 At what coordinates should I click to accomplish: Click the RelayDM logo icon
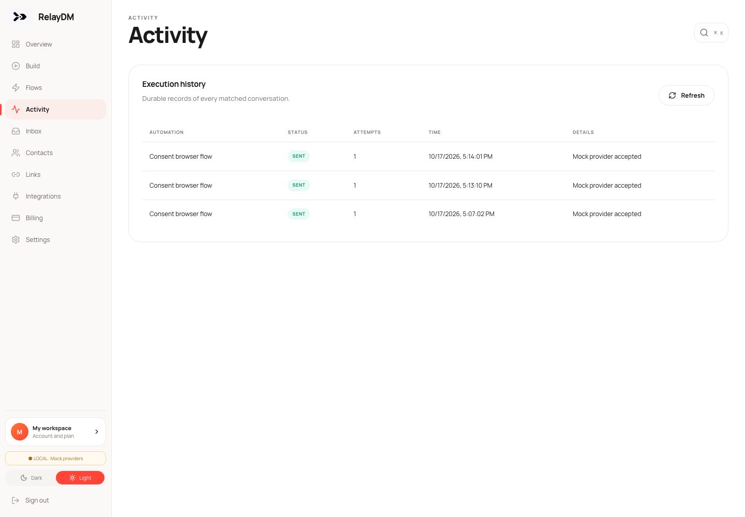(20, 17)
